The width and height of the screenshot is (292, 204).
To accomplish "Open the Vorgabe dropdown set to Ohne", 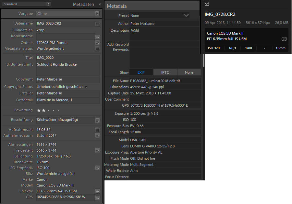I will [x=67, y=14].
